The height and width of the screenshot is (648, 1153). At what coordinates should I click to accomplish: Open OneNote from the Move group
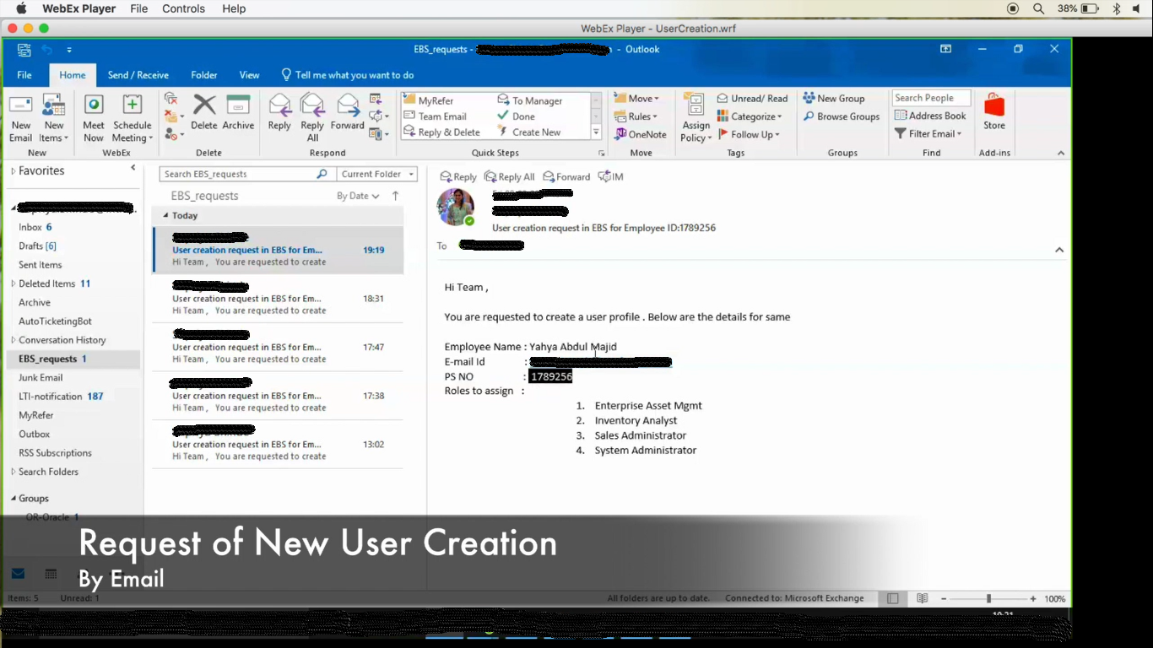pos(641,134)
